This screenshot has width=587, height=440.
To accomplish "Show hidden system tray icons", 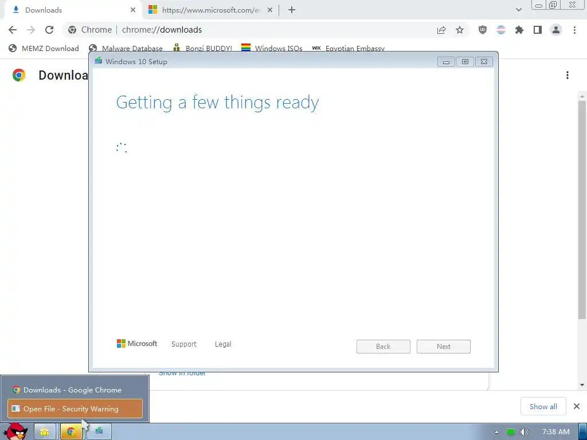I will pyautogui.click(x=496, y=432).
